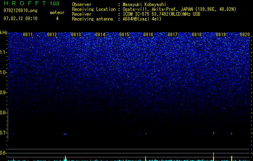Click the 0817 time marker
253x161 pixels.
tap(173, 35)
